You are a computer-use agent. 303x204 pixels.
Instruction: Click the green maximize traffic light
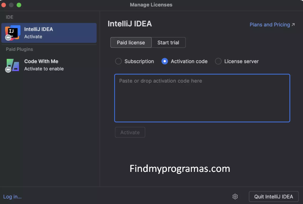19,5
